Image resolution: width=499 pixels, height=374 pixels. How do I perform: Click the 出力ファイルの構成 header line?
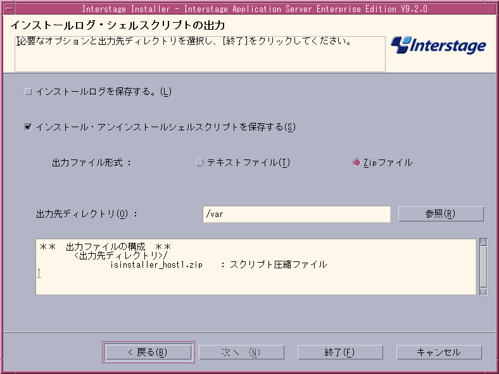106,246
